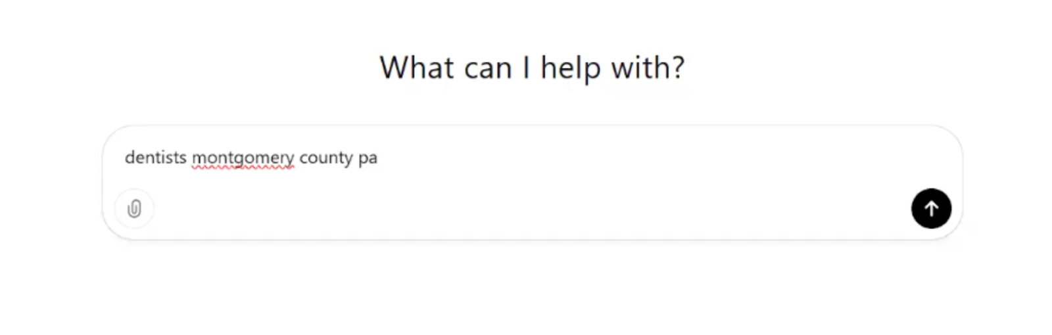Click the red squiggly underline under "montgomery"
This screenshot has height=335, width=1052.
pos(243,168)
